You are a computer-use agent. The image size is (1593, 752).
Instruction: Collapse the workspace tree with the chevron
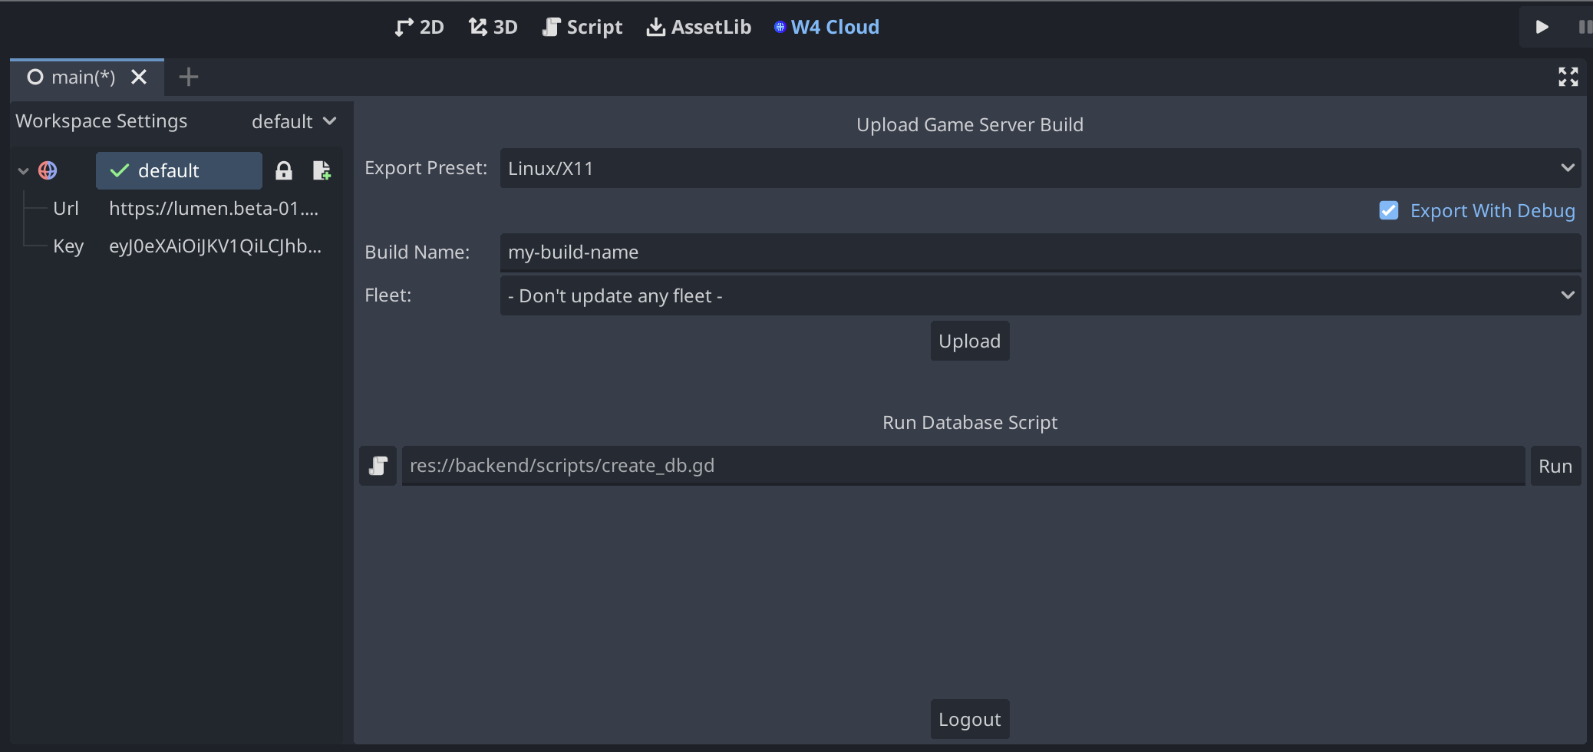pos(22,170)
